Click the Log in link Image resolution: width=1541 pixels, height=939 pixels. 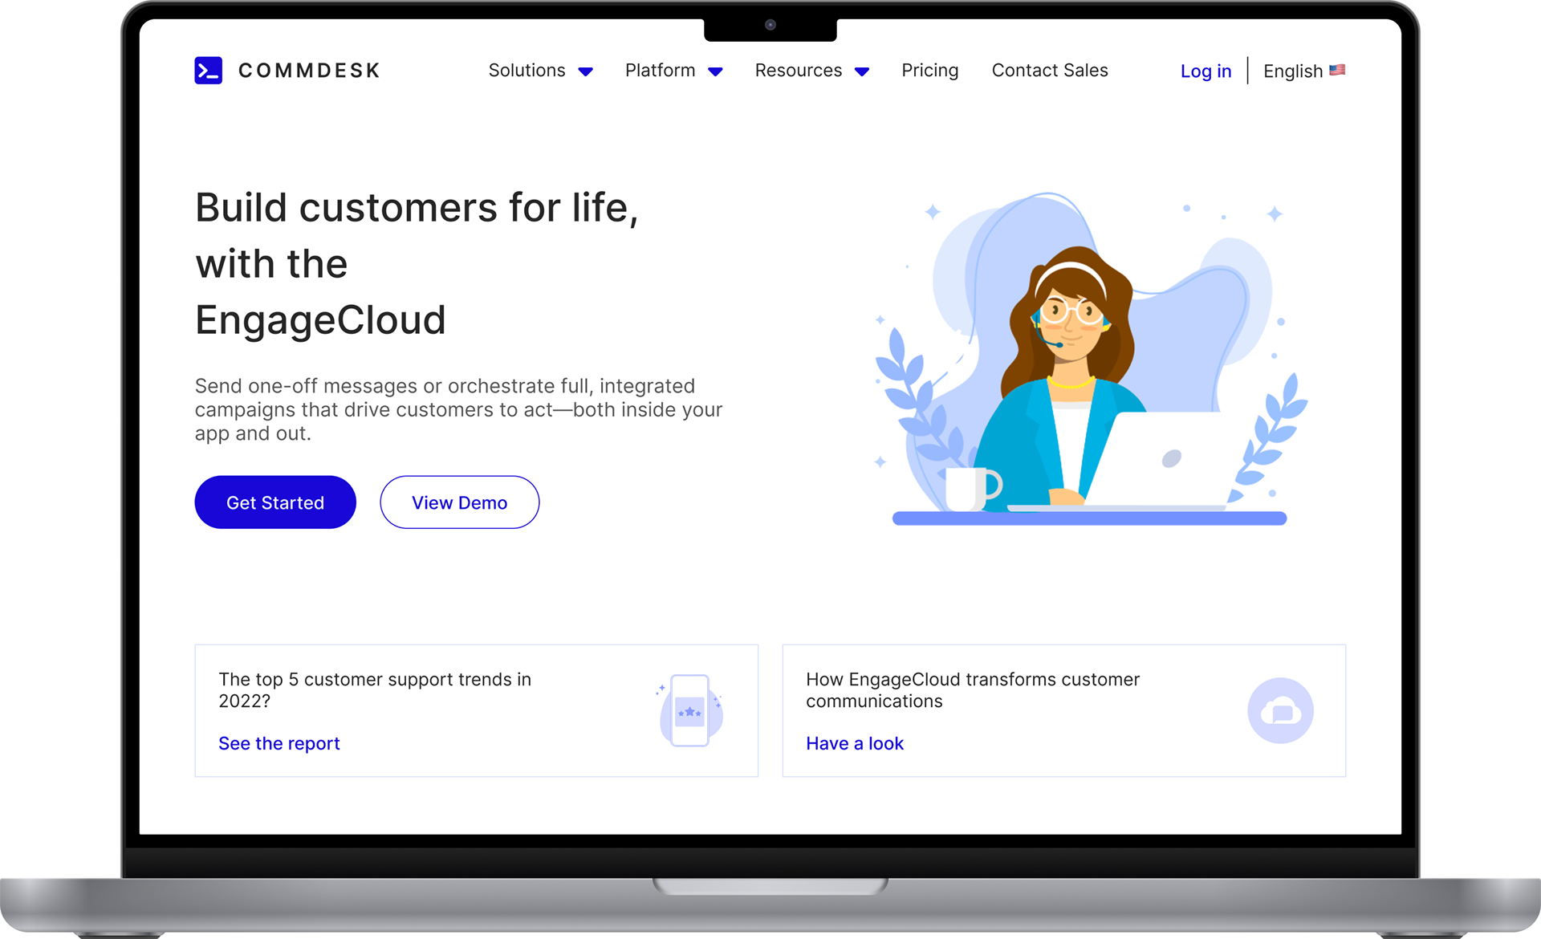[x=1206, y=71]
